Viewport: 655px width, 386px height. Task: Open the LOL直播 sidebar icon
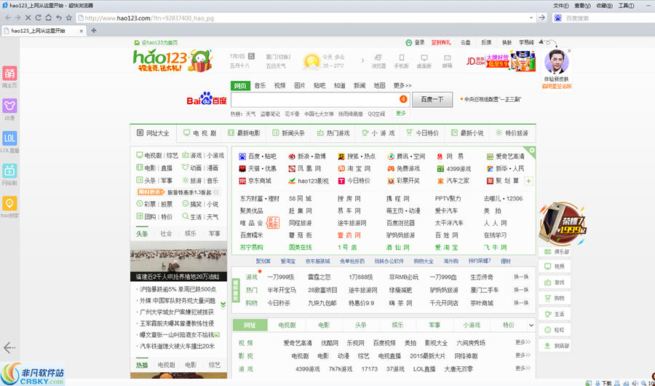(9, 138)
